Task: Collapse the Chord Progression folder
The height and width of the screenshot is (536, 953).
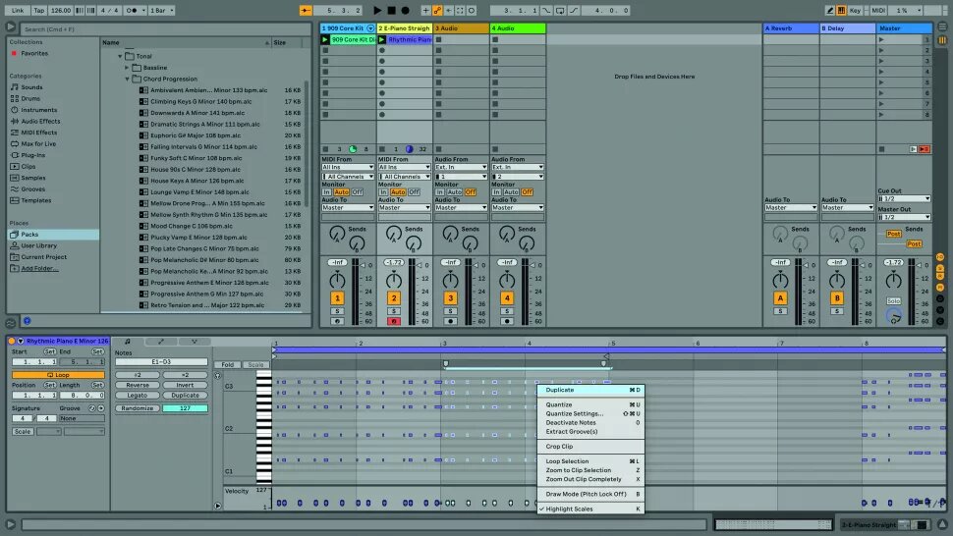Action: point(128,79)
